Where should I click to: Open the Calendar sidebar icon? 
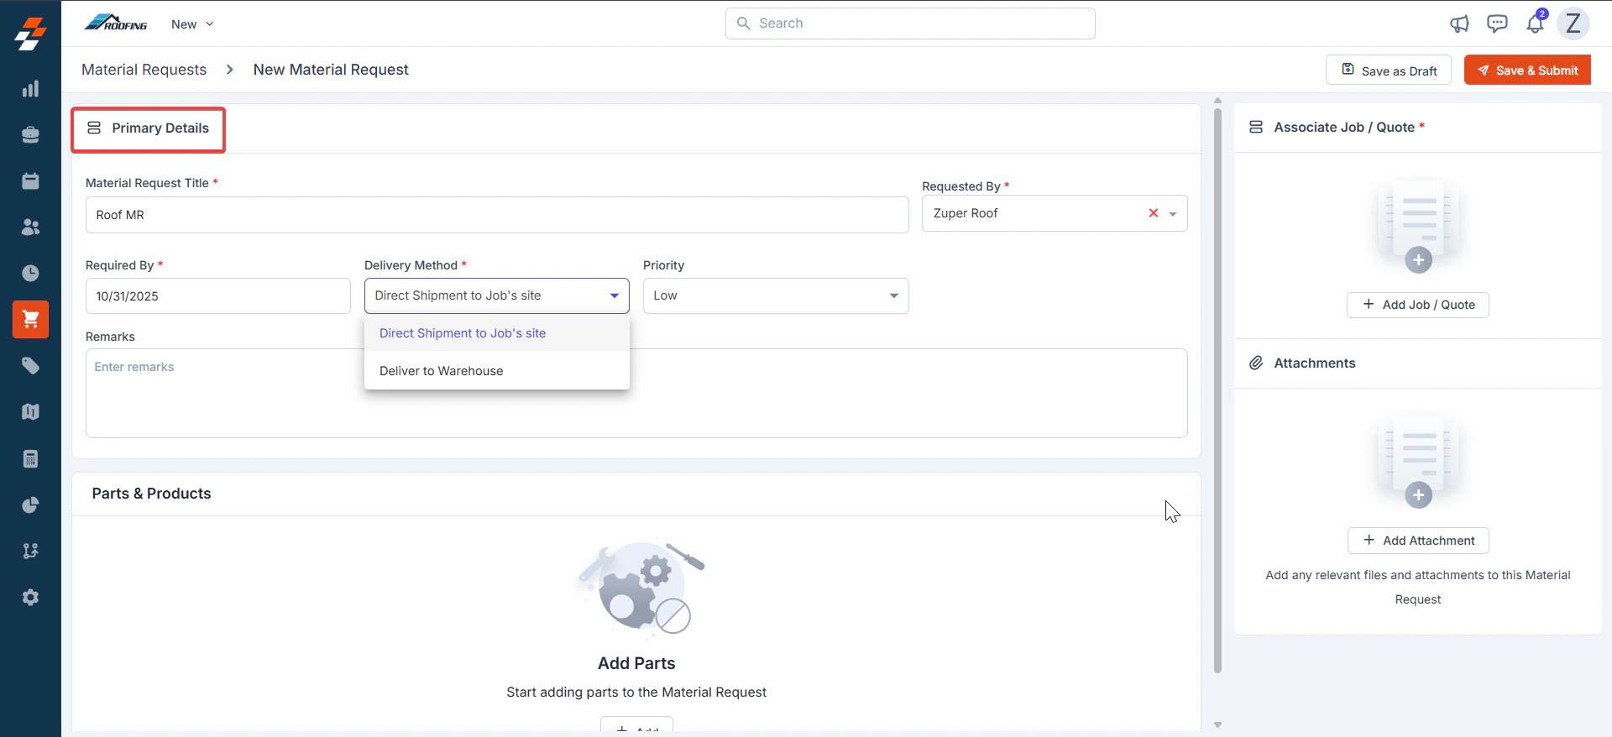[30, 181]
